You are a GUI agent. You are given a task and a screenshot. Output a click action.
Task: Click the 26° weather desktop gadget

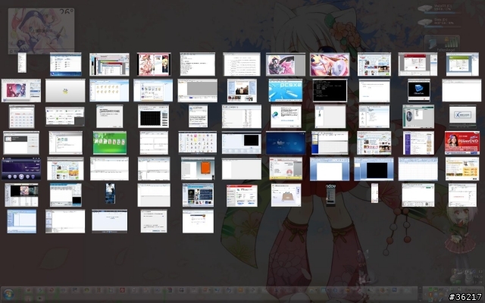pos(41,30)
